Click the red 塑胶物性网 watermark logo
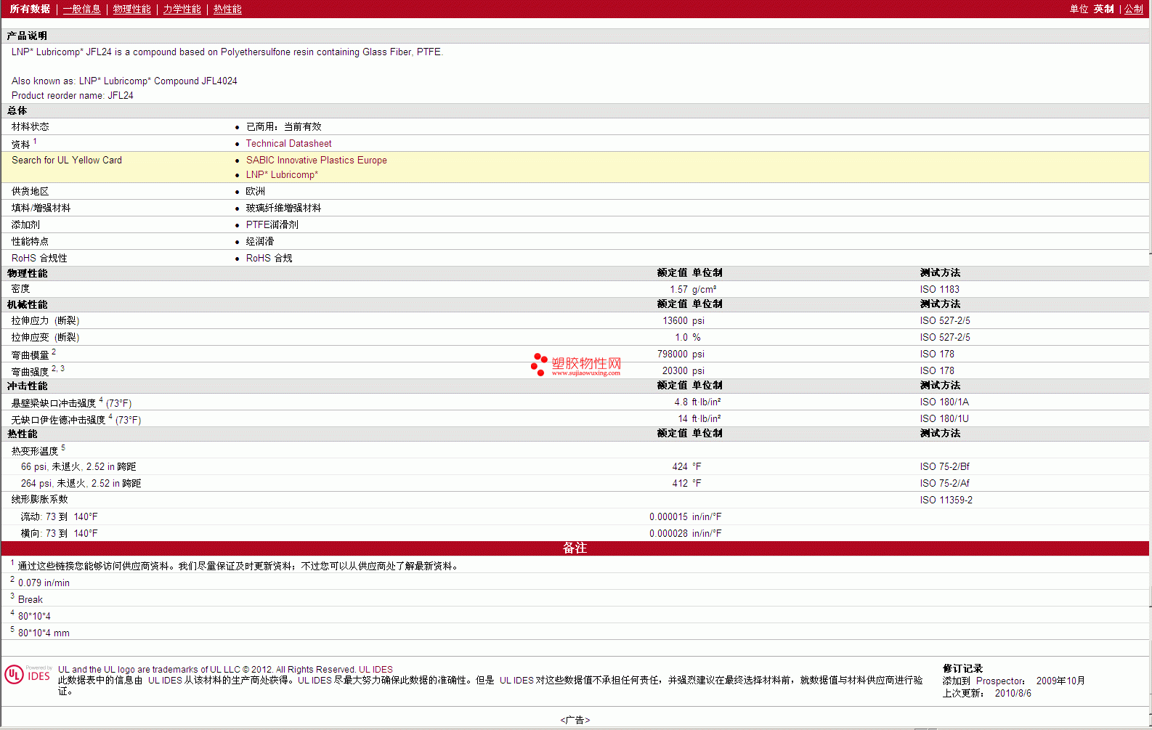 [576, 365]
